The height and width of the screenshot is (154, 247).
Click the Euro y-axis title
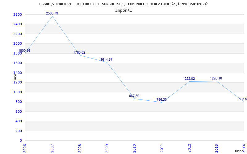[x=15, y=77]
